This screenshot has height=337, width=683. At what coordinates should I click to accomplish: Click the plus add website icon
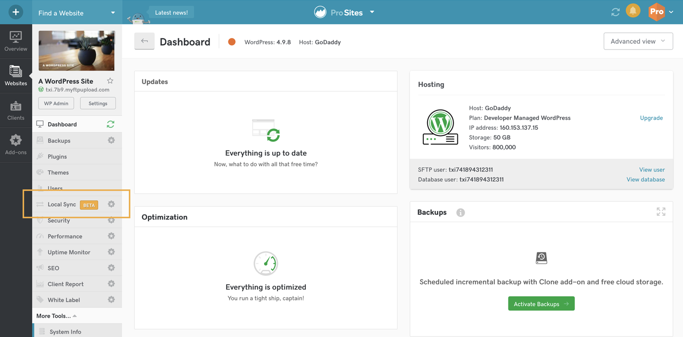tap(16, 12)
